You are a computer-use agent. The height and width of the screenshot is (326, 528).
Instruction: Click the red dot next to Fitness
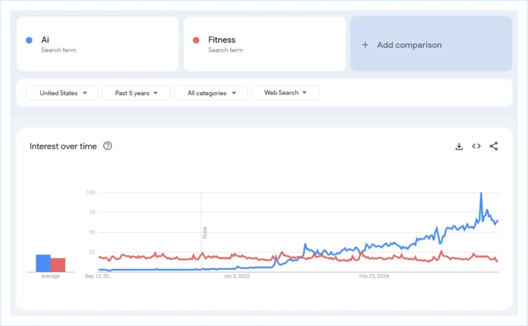pos(197,40)
